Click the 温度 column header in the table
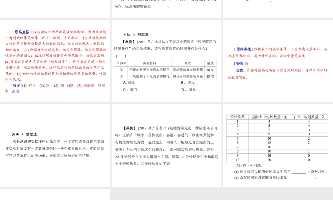Image resolution: width=333 pixels, height=200 pixels. tap(210, 63)
